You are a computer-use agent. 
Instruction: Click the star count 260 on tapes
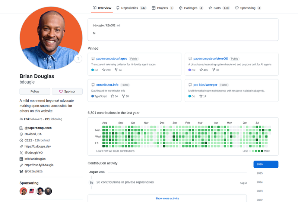[107, 70]
